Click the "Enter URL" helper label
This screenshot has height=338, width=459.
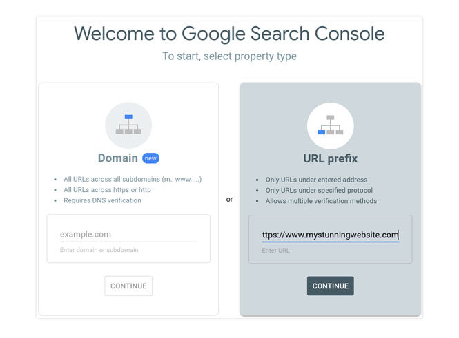[x=275, y=251]
